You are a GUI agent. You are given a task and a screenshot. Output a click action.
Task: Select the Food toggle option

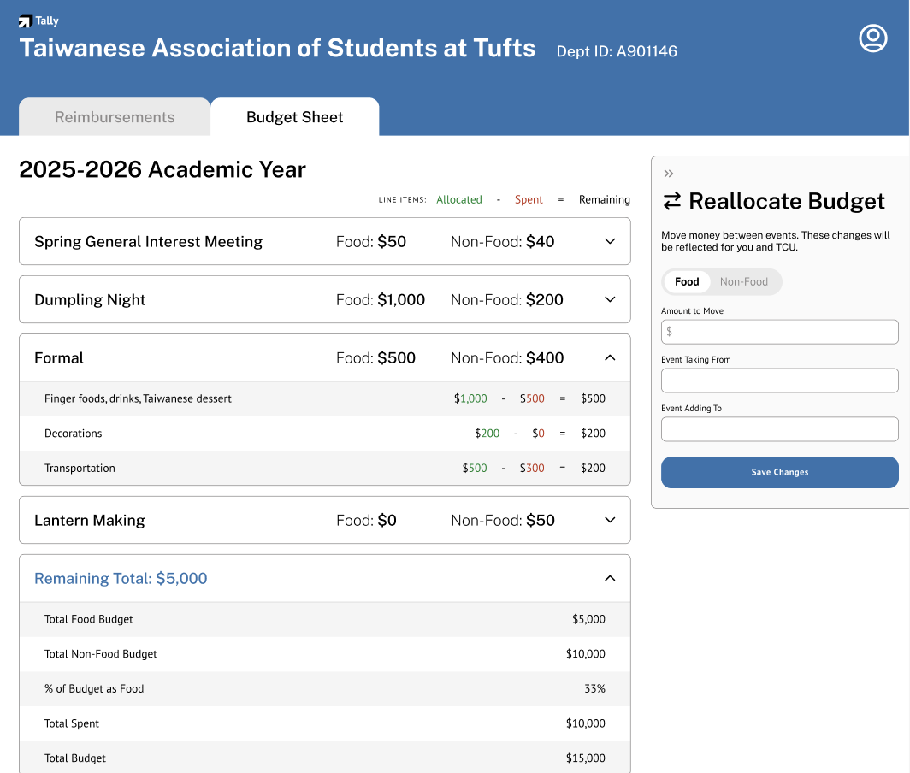pos(687,281)
